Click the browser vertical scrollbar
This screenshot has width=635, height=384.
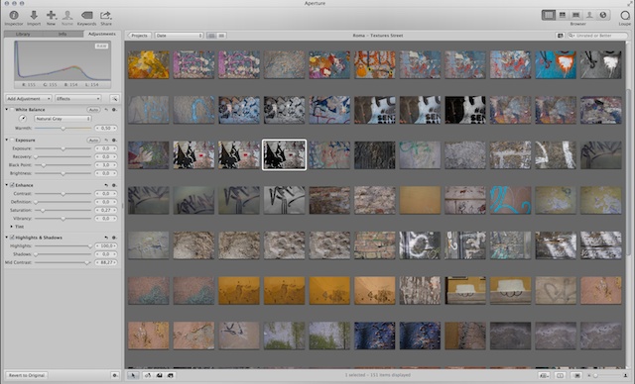pyautogui.click(x=628, y=171)
